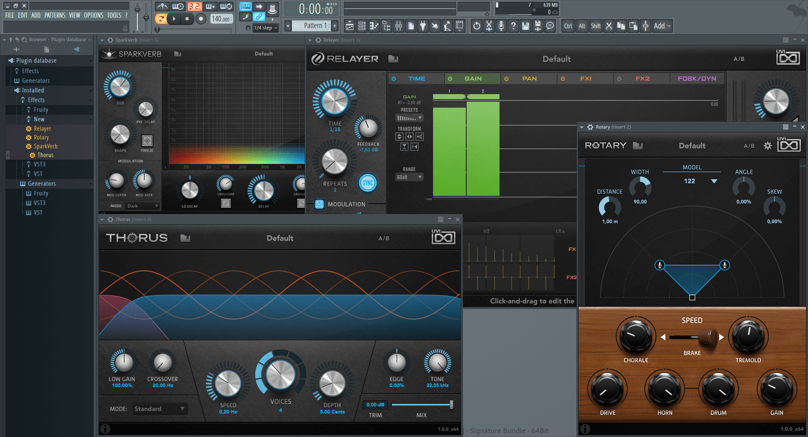The image size is (808, 437).
Task: Open the mixer icon in the toolbar
Action: click(398, 26)
